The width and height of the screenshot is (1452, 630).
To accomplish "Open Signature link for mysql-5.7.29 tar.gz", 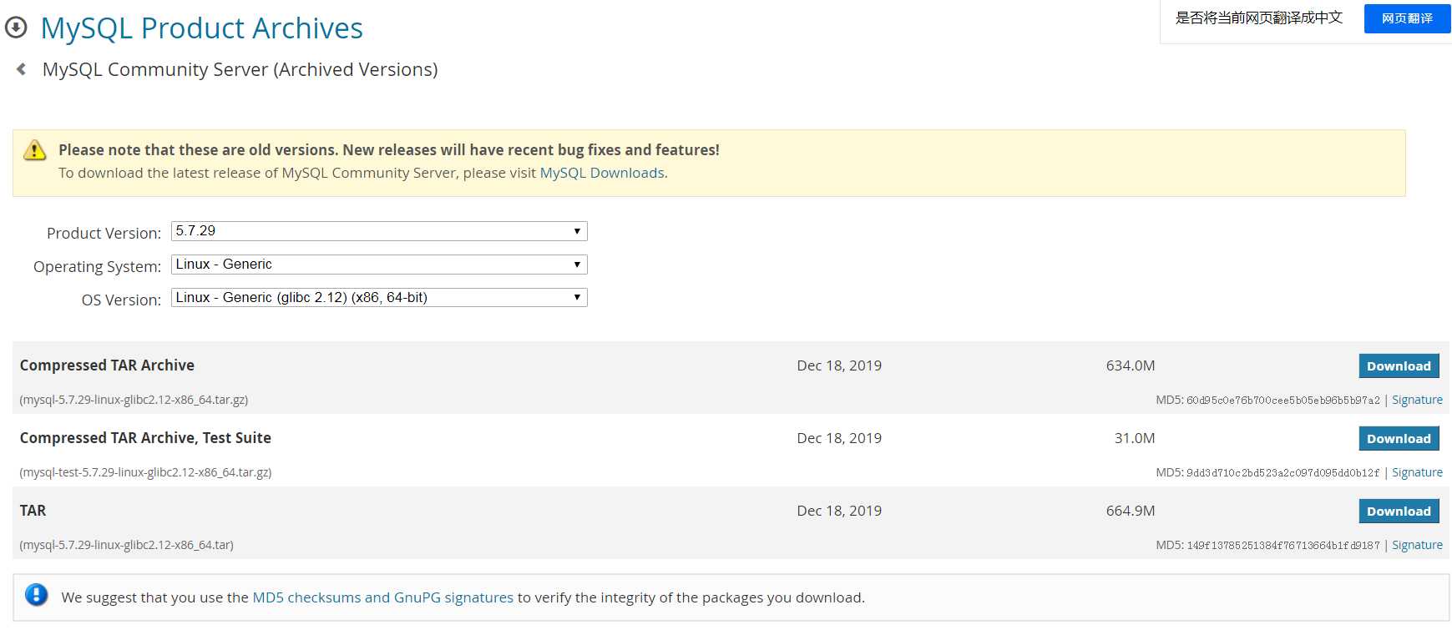I will pos(1417,400).
